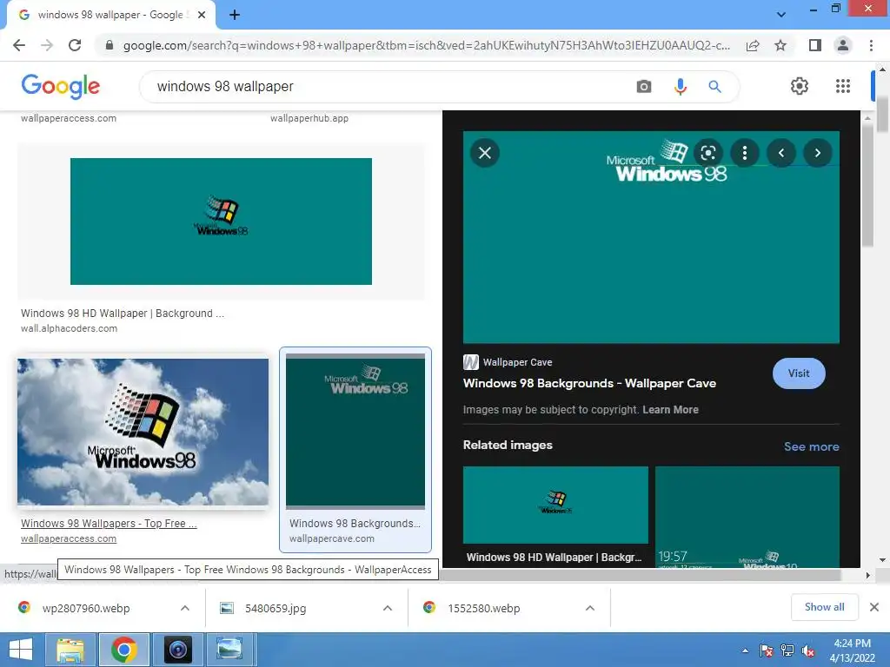The width and height of the screenshot is (890, 667).
Task: Close the downloads bar
Action: (874, 607)
